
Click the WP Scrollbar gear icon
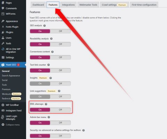pos(3,105)
